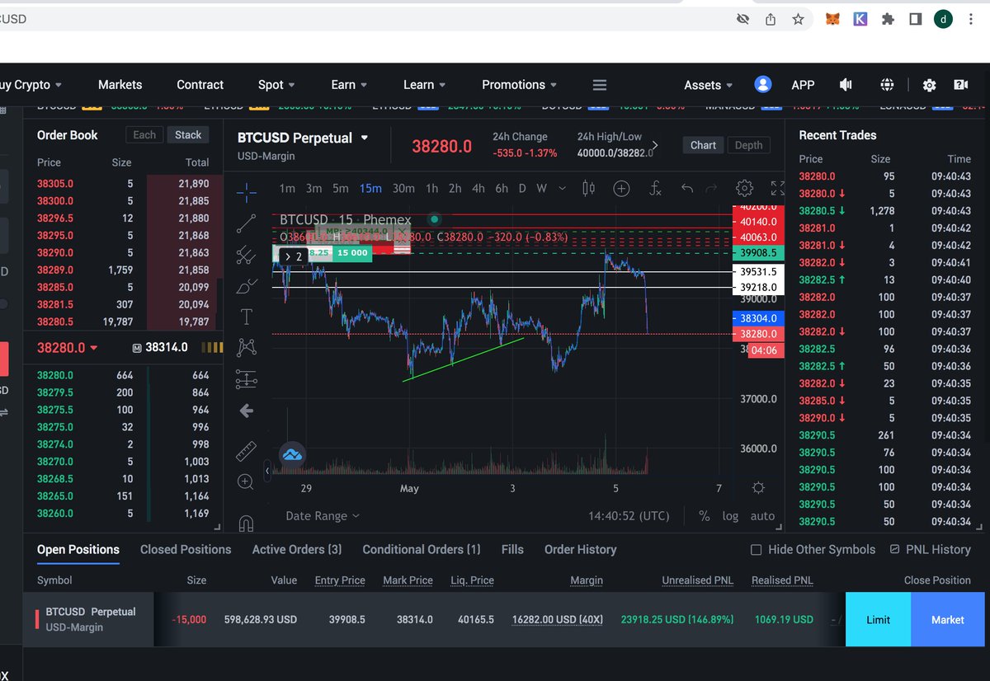The height and width of the screenshot is (681, 990).
Task: Toggle the PNL History checkbox
Action: 895,549
